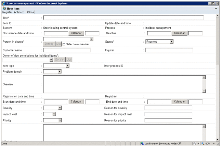Screen dimensions: 221x147
Task: Open Calendar for Occurrence date and time
Action: pyautogui.click(x=76, y=33)
